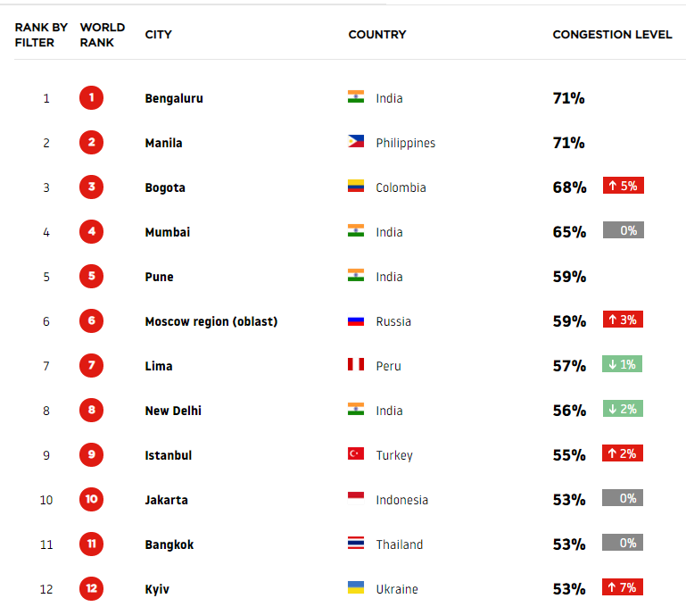This screenshot has width=686, height=615.
Task: Click the Country column header
Action: [x=377, y=35]
